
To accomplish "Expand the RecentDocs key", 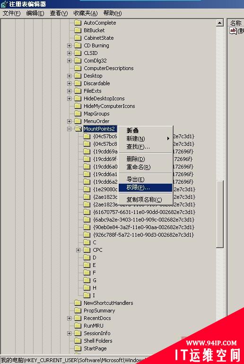I will (69, 318).
